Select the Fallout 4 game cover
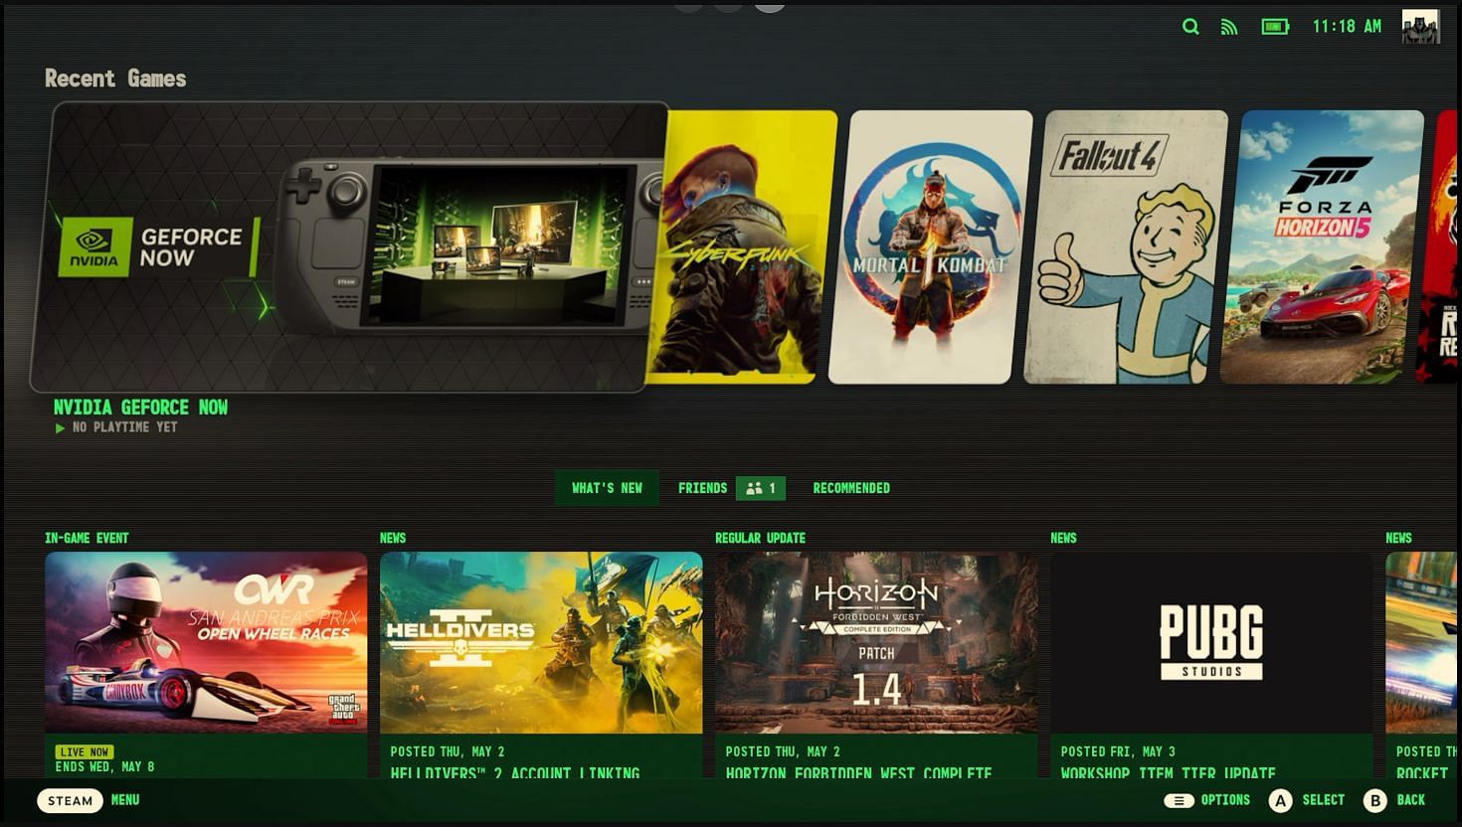The image size is (1462, 827). click(1126, 247)
